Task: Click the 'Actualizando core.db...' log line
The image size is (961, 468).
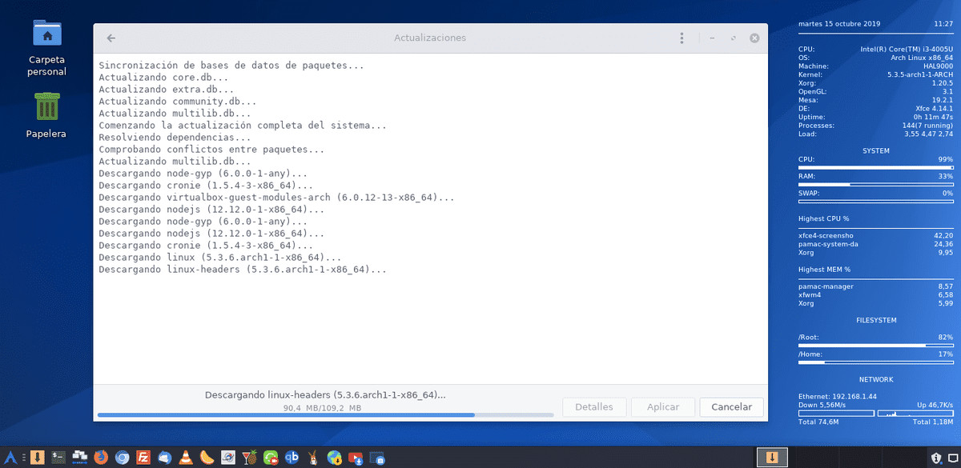Action: pyautogui.click(x=163, y=78)
